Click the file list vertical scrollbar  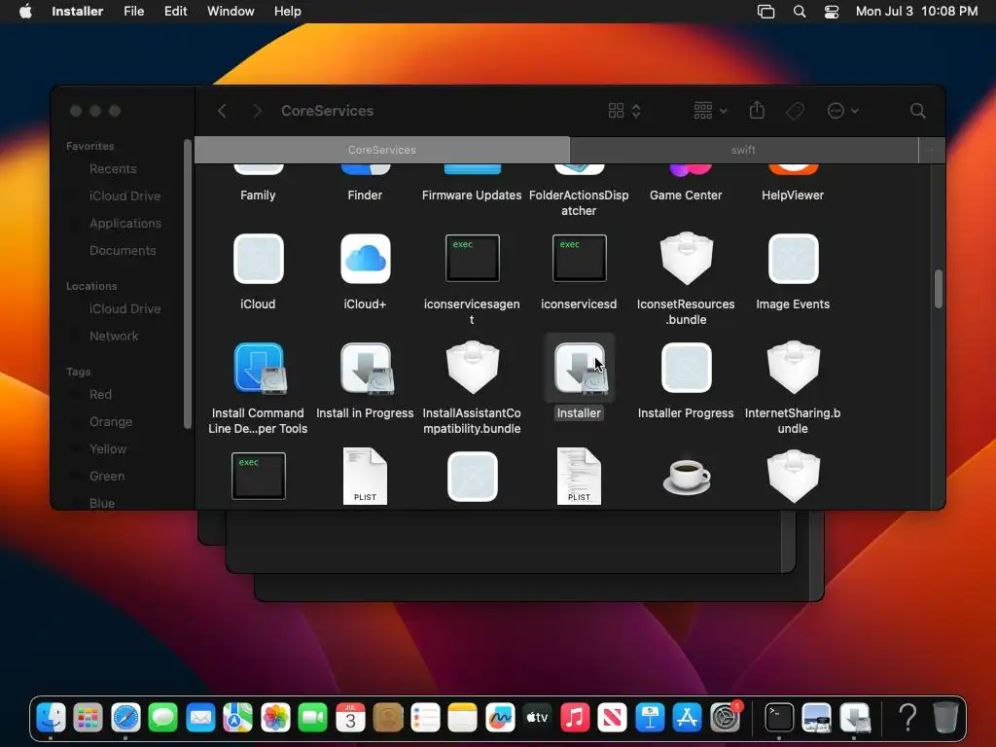point(939,289)
